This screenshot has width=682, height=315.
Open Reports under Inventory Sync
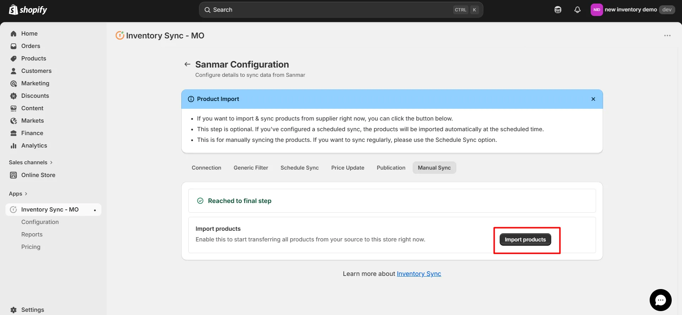tap(32, 234)
